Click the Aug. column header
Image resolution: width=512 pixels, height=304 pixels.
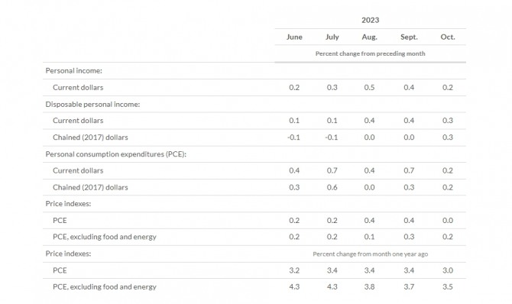tap(369, 37)
